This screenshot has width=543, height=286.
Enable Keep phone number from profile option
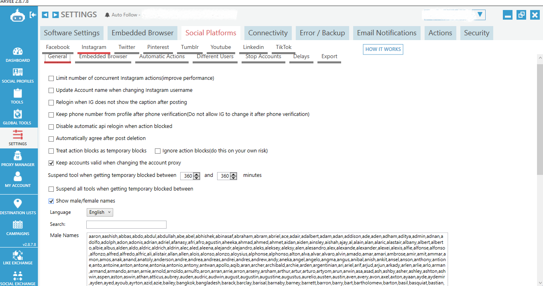point(51,114)
